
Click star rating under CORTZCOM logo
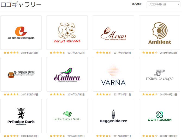(150, 136)
